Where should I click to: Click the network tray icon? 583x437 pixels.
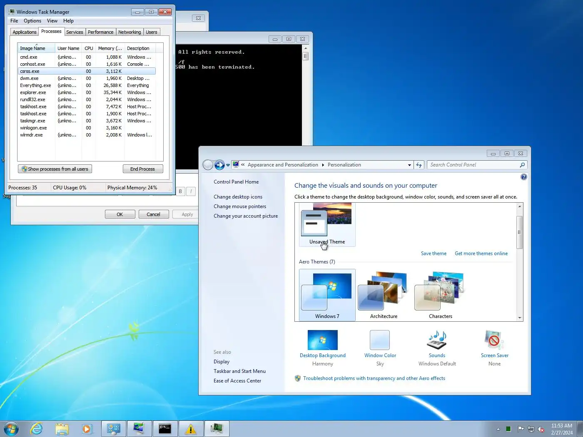531,429
